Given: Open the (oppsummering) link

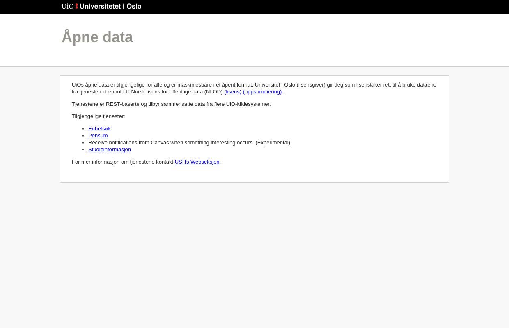Looking at the screenshot, I should pyautogui.click(x=262, y=92).
